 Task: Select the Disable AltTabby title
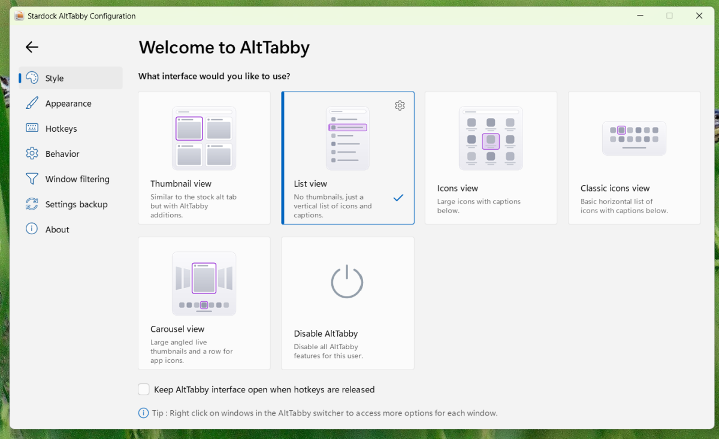pos(326,334)
